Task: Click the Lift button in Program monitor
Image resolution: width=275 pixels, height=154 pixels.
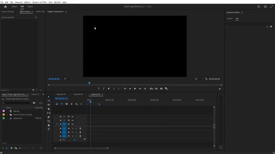Action: tap(151, 89)
